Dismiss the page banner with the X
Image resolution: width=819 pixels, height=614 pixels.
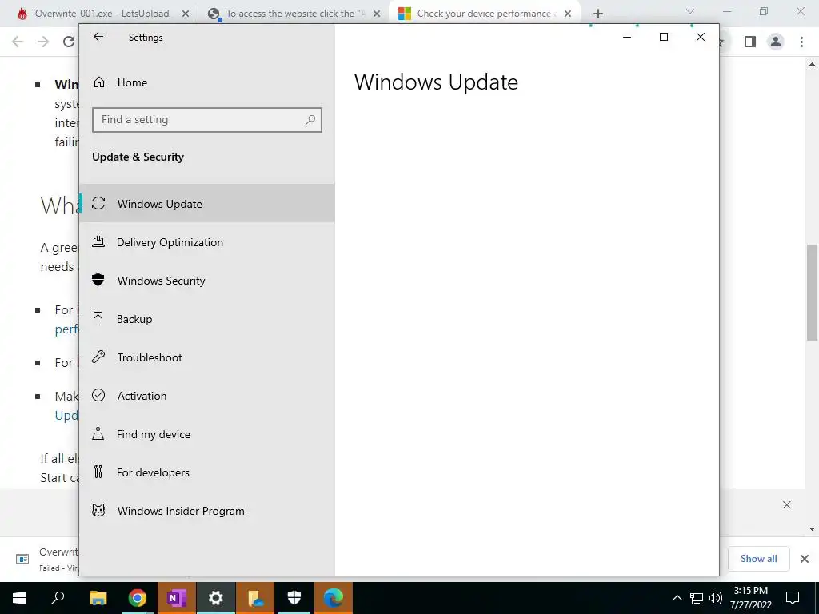787,505
